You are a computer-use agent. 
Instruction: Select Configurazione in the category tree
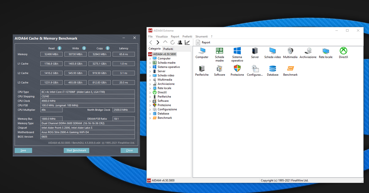click(x=167, y=109)
